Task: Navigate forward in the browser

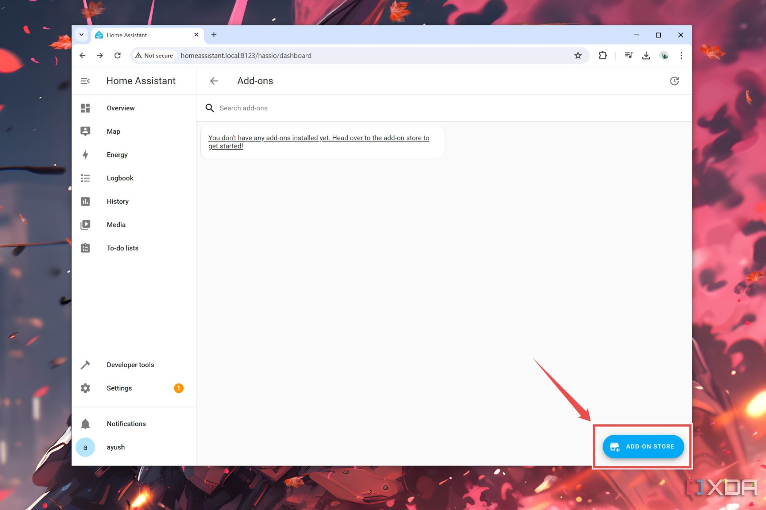Action: (x=100, y=55)
